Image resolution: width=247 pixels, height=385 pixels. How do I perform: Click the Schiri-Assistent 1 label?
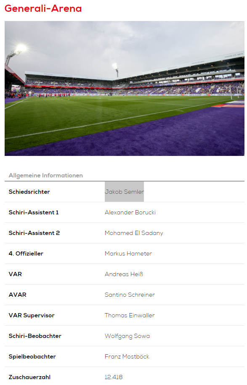[x=34, y=212]
